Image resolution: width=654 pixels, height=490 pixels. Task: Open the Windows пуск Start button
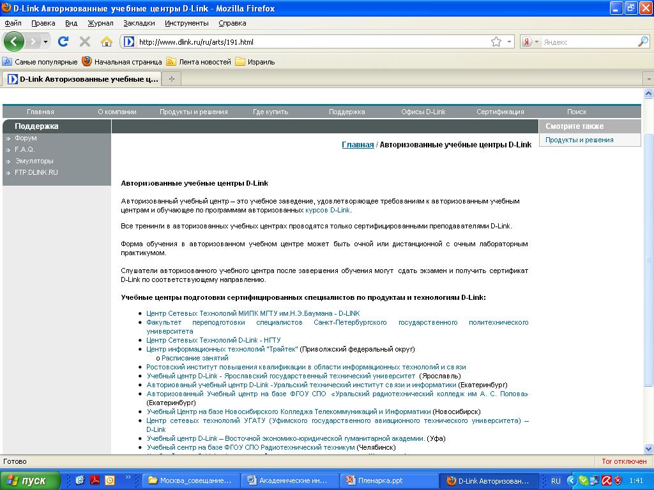coord(30,480)
